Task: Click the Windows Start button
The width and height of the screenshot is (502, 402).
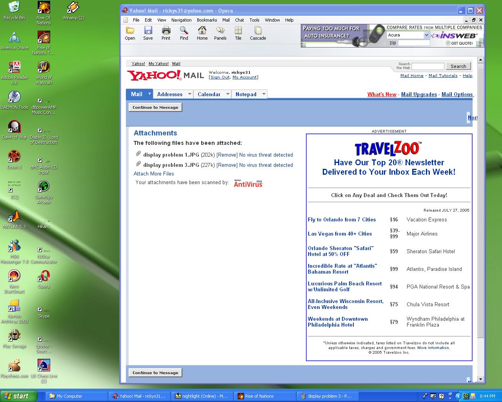Action: click(x=19, y=396)
